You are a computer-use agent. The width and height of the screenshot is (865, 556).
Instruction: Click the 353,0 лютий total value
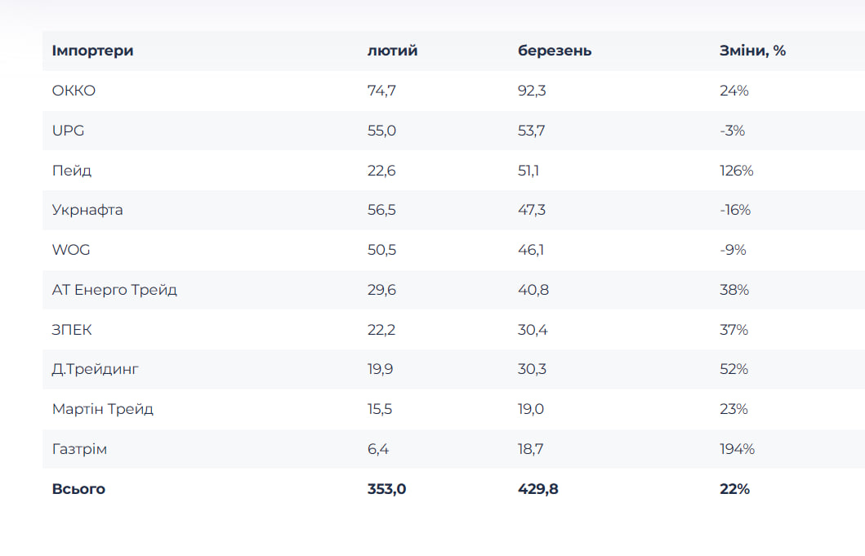(x=386, y=489)
